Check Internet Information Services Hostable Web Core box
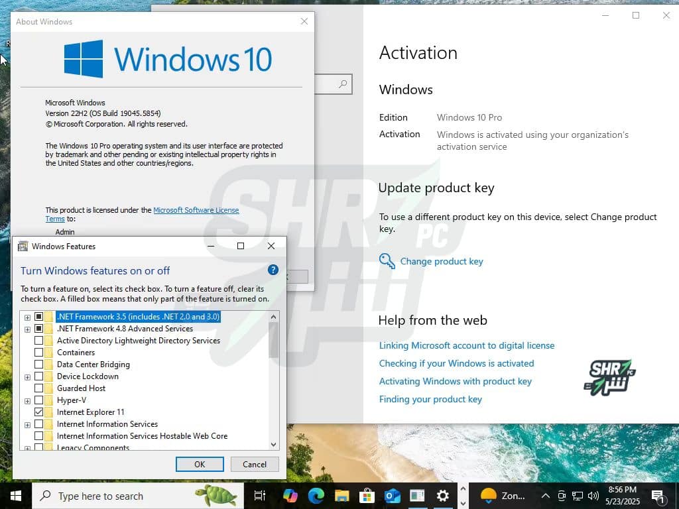Image resolution: width=679 pixels, height=509 pixels. (x=38, y=436)
